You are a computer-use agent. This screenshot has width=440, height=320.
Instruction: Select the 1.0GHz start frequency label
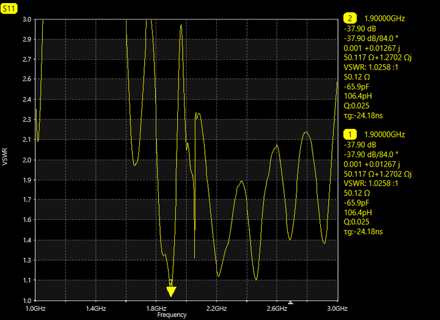point(35,309)
